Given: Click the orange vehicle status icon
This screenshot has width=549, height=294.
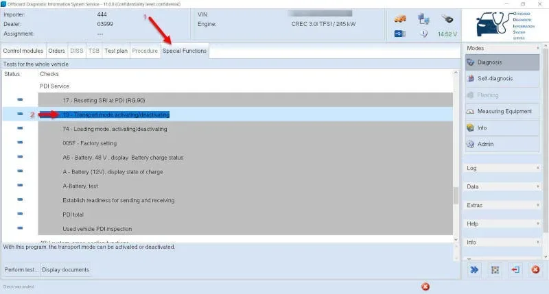Looking at the screenshot, I should tap(400, 19).
